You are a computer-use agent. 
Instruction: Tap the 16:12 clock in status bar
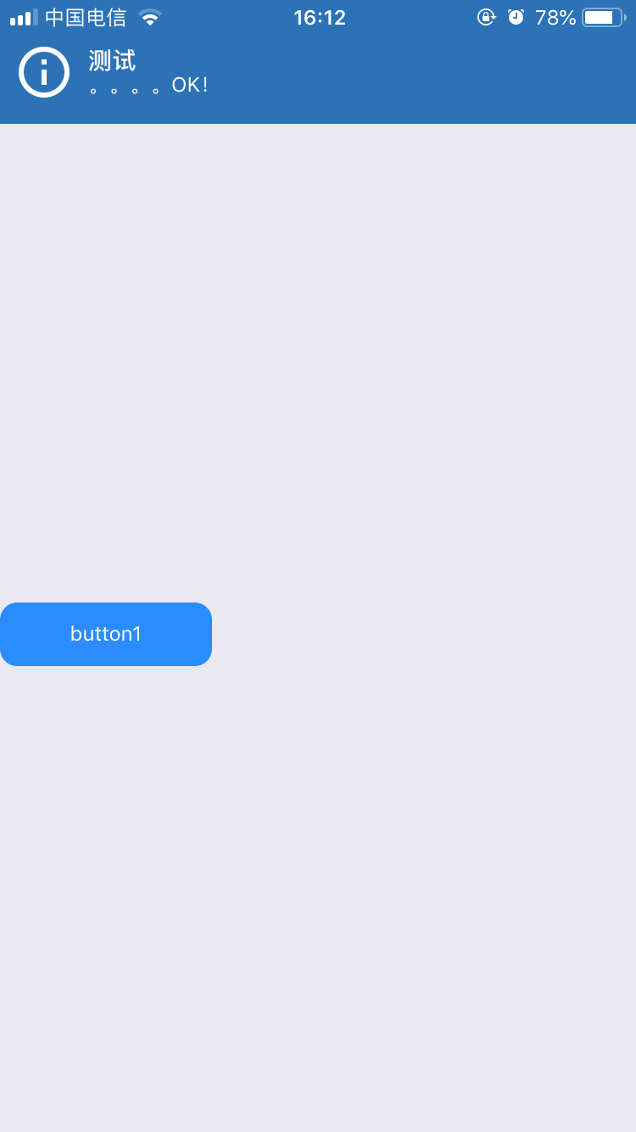tap(320, 17)
